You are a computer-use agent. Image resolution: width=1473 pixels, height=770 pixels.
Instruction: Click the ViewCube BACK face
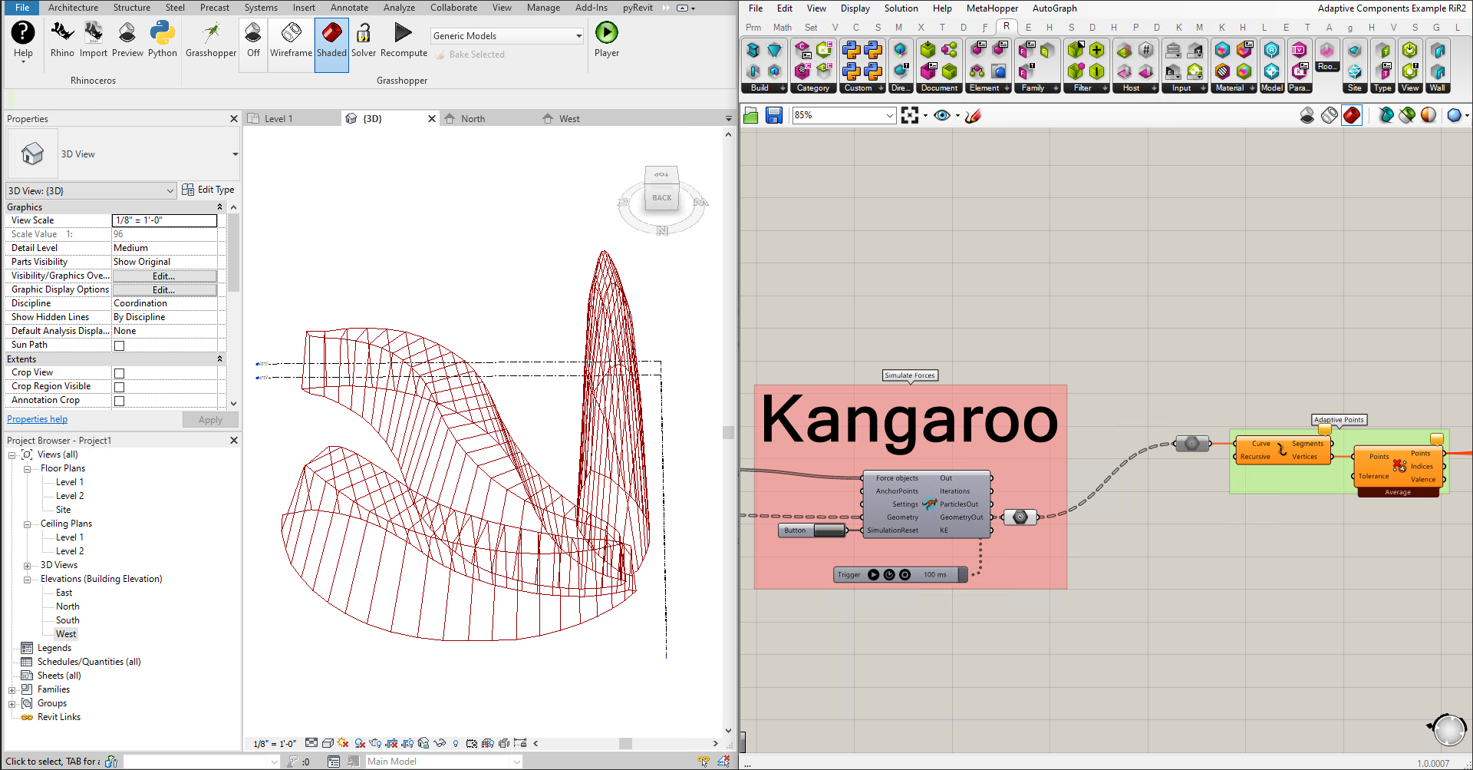click(x=661, y=198)
